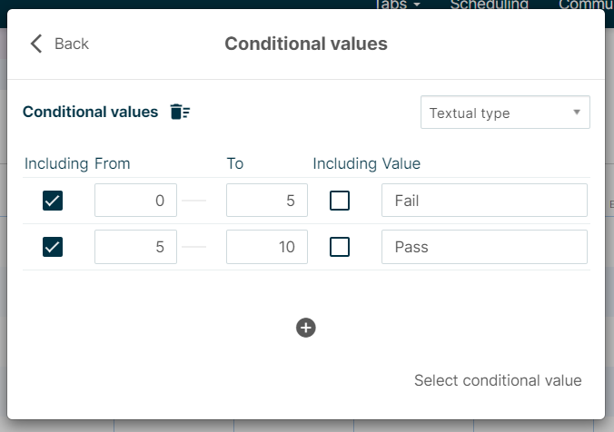Open the Tabs dropdown in top bar

pos(399,5)
